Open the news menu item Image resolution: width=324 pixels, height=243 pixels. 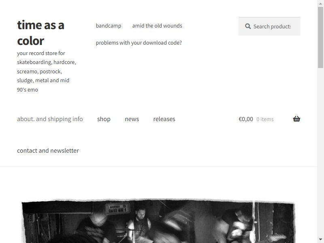point(132,119)
